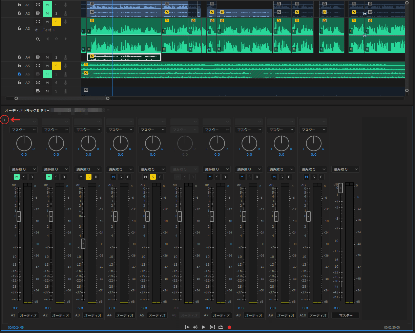Toggle sync lock icon on timeline track A1
Screen dimensions: 415x333
38,5
